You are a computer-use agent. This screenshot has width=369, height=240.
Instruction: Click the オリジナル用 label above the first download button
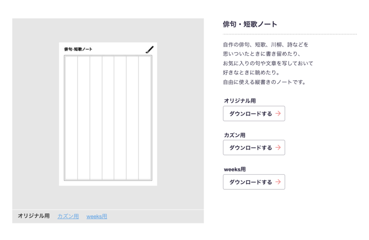point(240,100)
